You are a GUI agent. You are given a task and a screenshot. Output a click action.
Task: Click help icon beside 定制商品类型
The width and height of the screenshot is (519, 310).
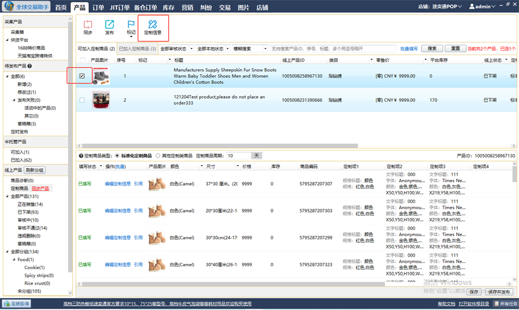81,156
